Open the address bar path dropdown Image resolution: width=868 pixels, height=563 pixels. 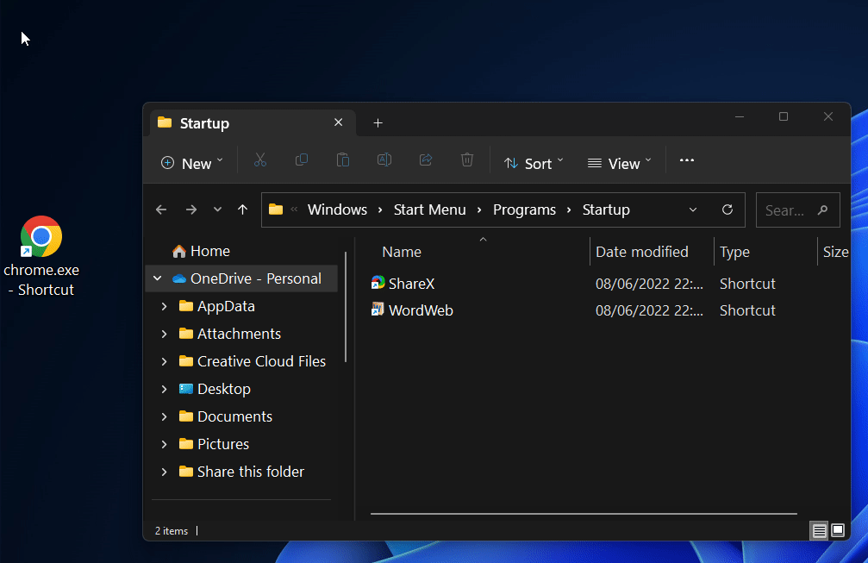tap(693, 210)
